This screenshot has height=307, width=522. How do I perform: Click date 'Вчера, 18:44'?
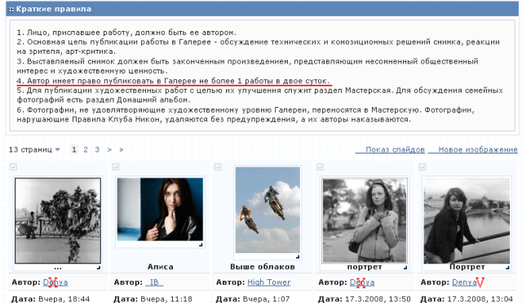pyautogui.click(x=64, y=299)
